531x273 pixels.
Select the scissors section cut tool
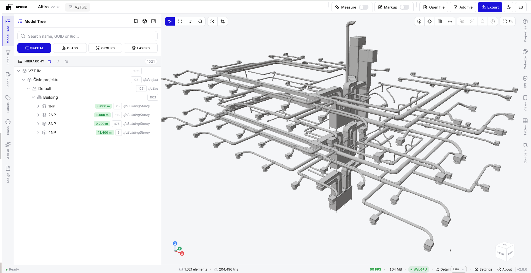212,21
